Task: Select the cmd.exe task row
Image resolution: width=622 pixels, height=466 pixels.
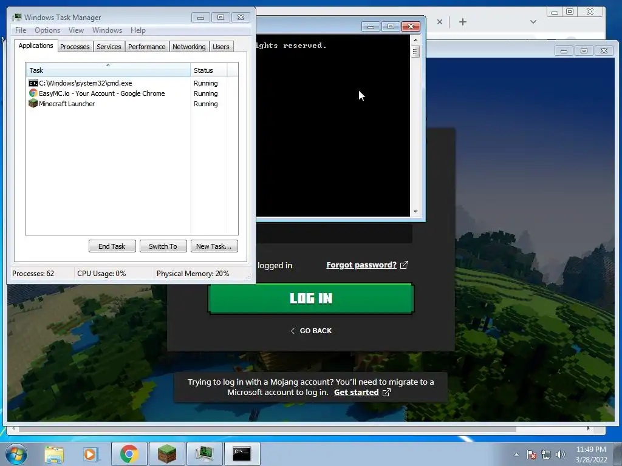Action: coord(132,83)
